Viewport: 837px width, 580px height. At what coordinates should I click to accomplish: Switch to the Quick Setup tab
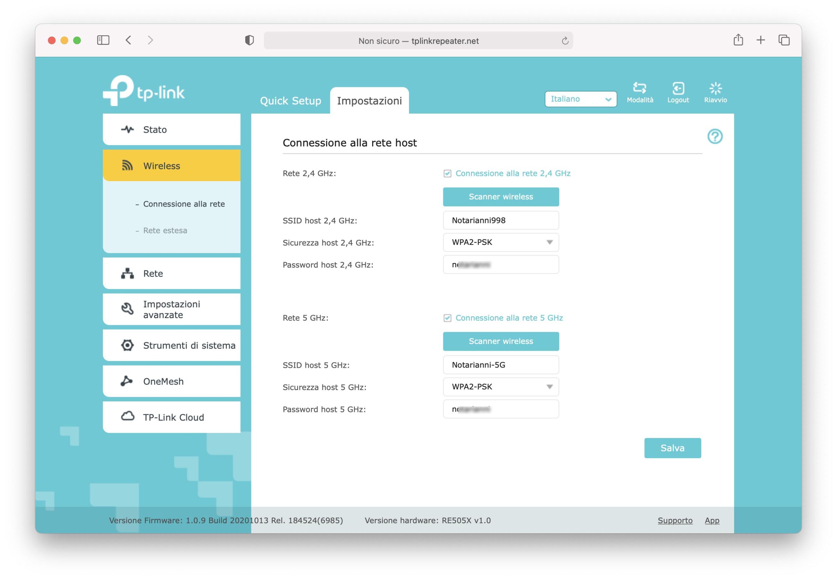(290, 101)
